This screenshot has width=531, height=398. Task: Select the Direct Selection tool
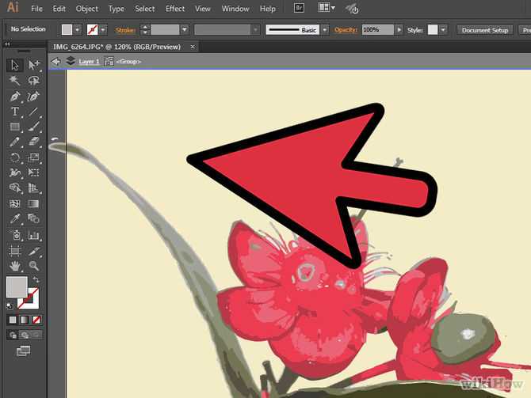(33, 65)
